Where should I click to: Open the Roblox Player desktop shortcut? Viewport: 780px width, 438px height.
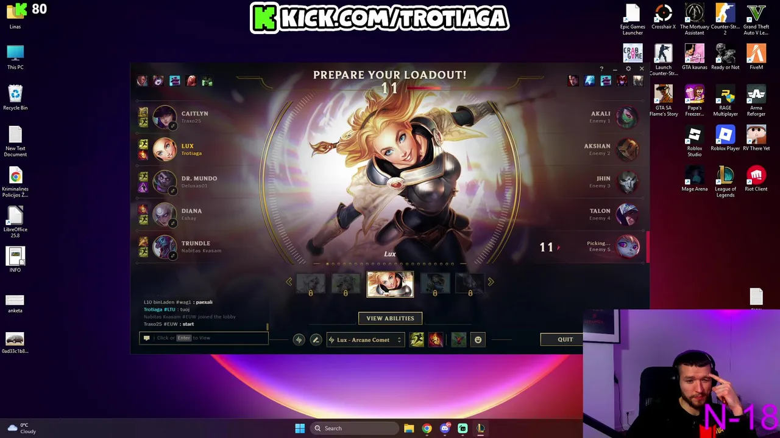point(725,138)
